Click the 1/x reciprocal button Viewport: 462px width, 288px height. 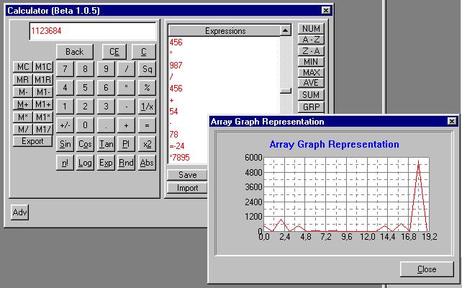[147, 107]
